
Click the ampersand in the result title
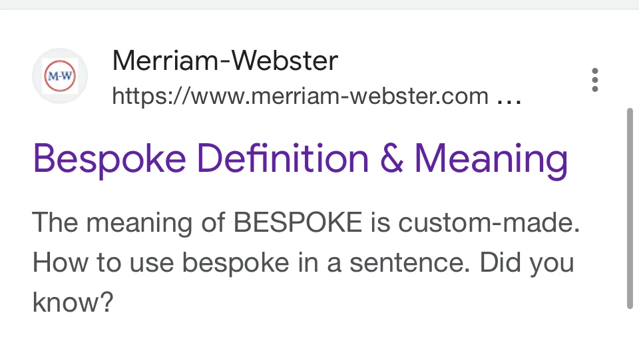pos(389,160)
